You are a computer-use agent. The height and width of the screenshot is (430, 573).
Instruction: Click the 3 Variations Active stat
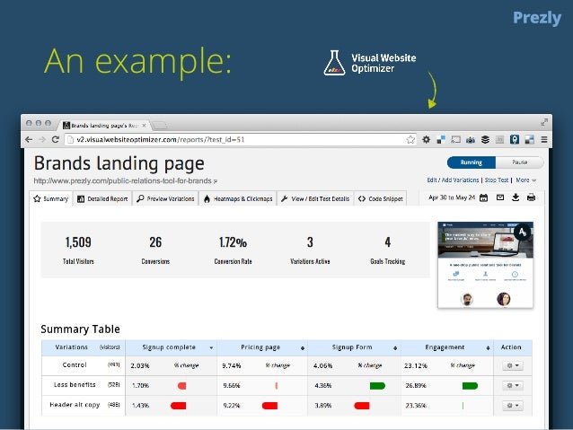310,250
